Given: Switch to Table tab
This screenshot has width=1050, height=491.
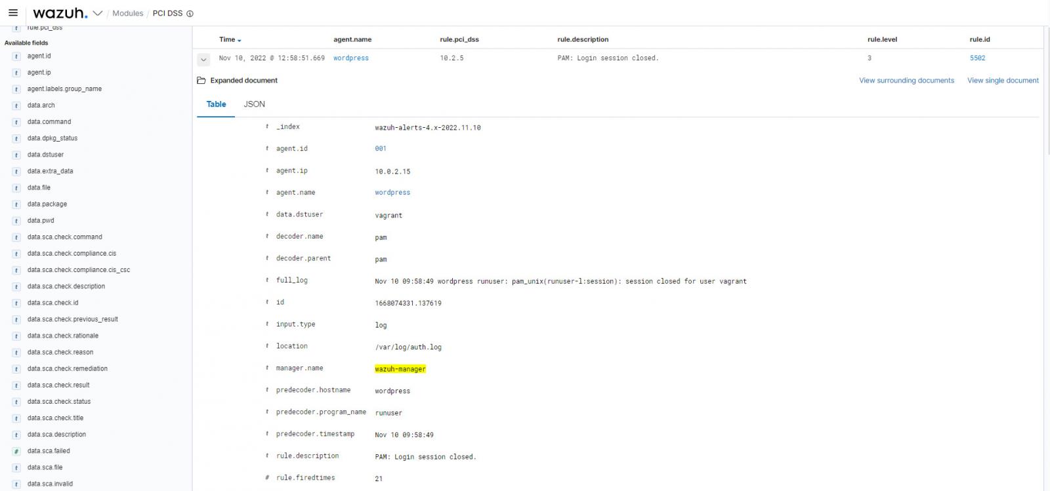Looking at the screenshot, I should point(216,104).
